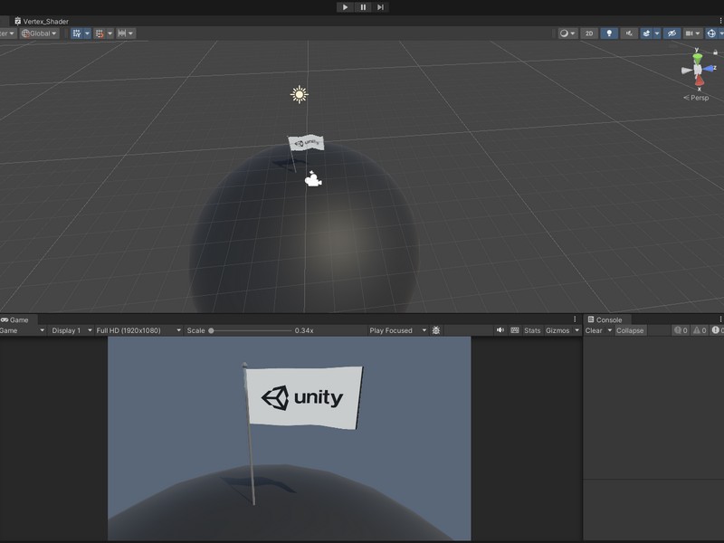Viewport: 724px width, 543px height.
Task: Toggle scene lighting lightbulb
Action: [x=609, y=33]
